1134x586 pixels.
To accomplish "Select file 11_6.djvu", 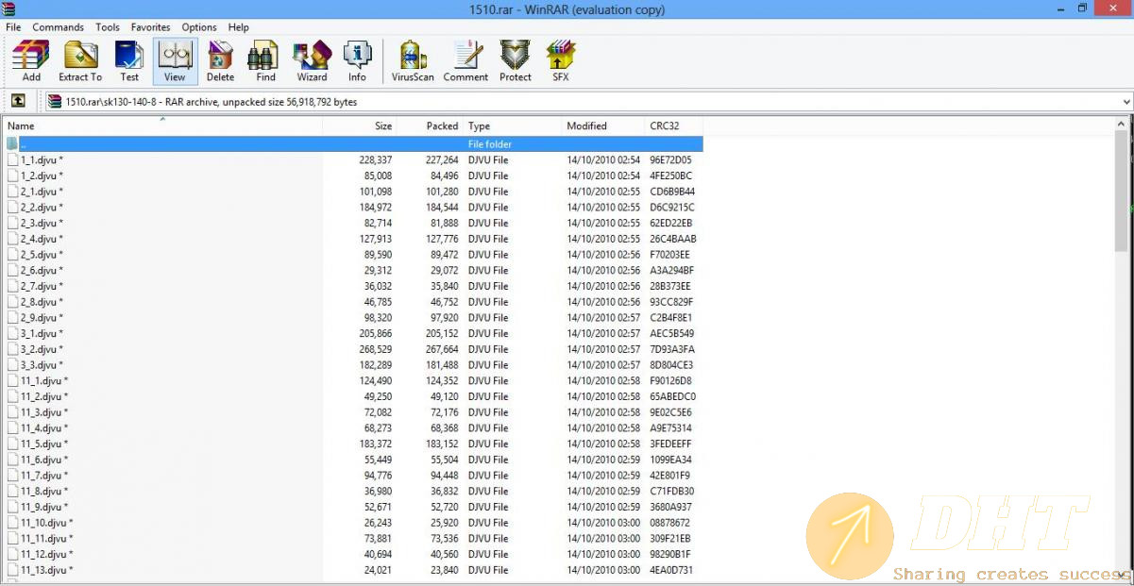I will click(x=44, y=460).
